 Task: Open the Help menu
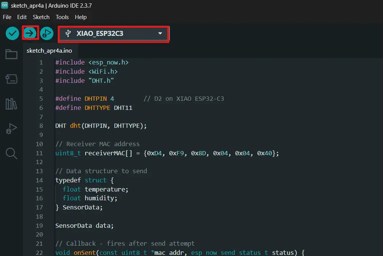click(x=80, y=17)
